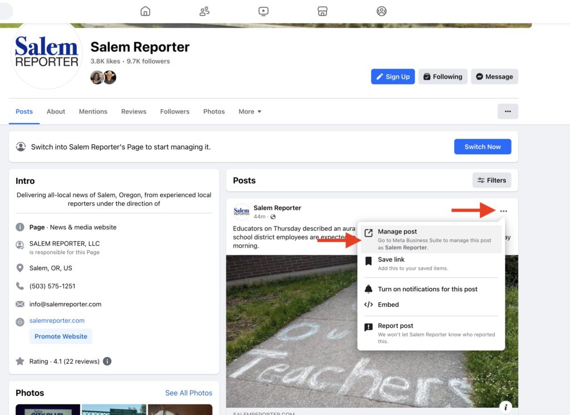Open the Friends icon in top navigation
The height and width of the screenshot is (415, 570).
point(204,11)
